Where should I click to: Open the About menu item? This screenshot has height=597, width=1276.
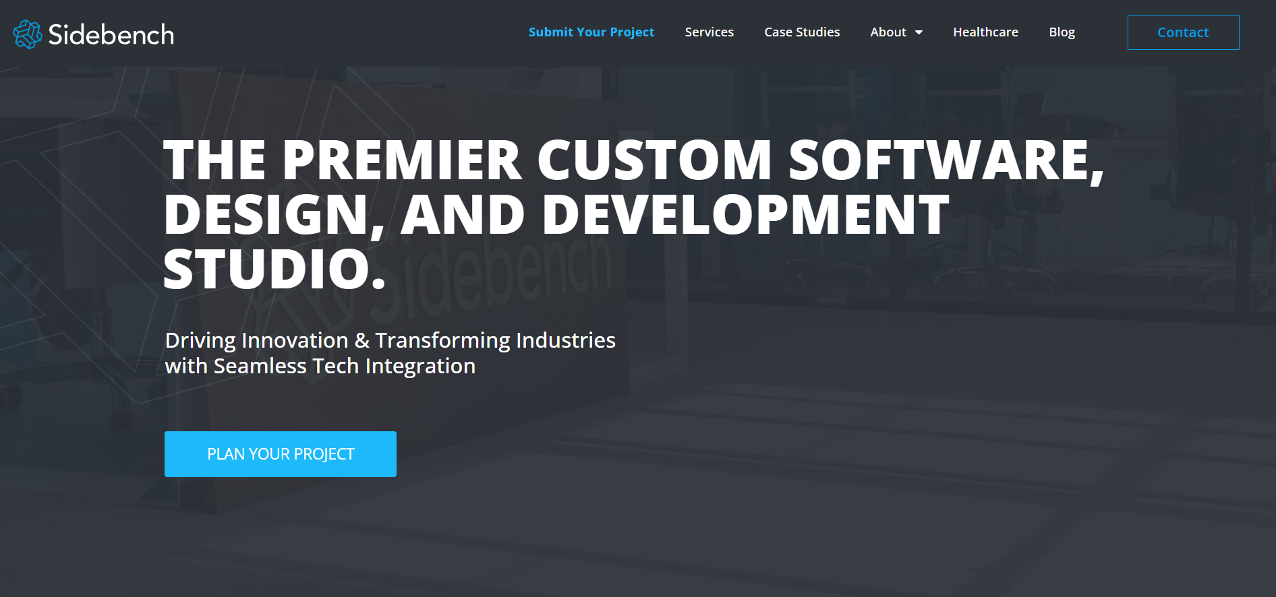tap(888, 32)
